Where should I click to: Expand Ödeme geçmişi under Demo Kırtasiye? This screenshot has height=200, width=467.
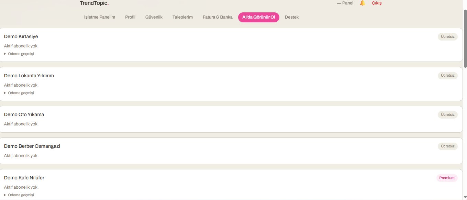click(x=19, y=54)
